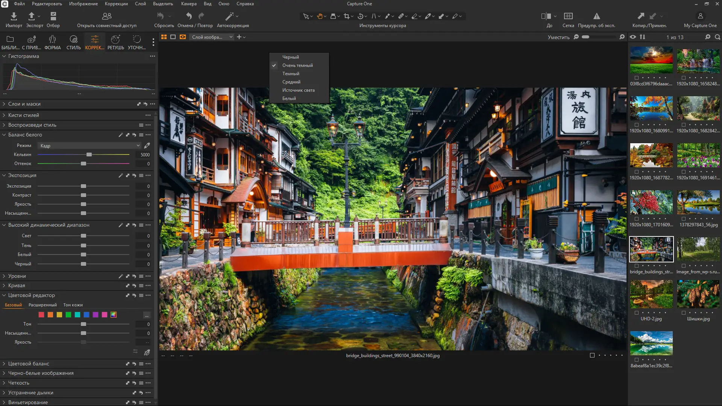Click the Autocorrection magic wand

pos(229,16)
